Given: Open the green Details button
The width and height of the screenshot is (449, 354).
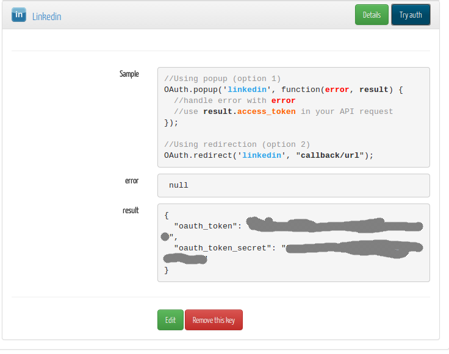Looking at the screenshot, I should 372,15.
